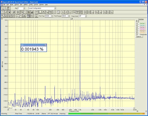Click the Plot Top value field
Screen dimensions: 148x116
48,16
